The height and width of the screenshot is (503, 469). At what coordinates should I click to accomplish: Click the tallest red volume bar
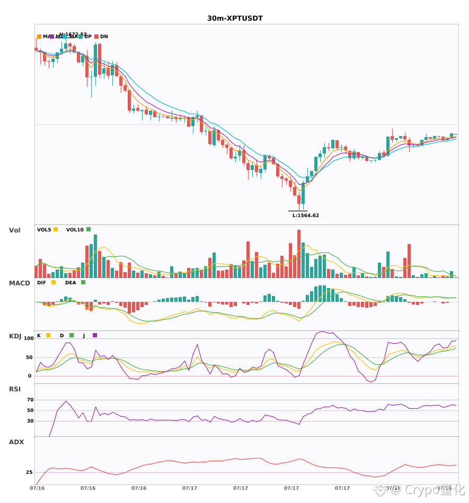point(299,254)
